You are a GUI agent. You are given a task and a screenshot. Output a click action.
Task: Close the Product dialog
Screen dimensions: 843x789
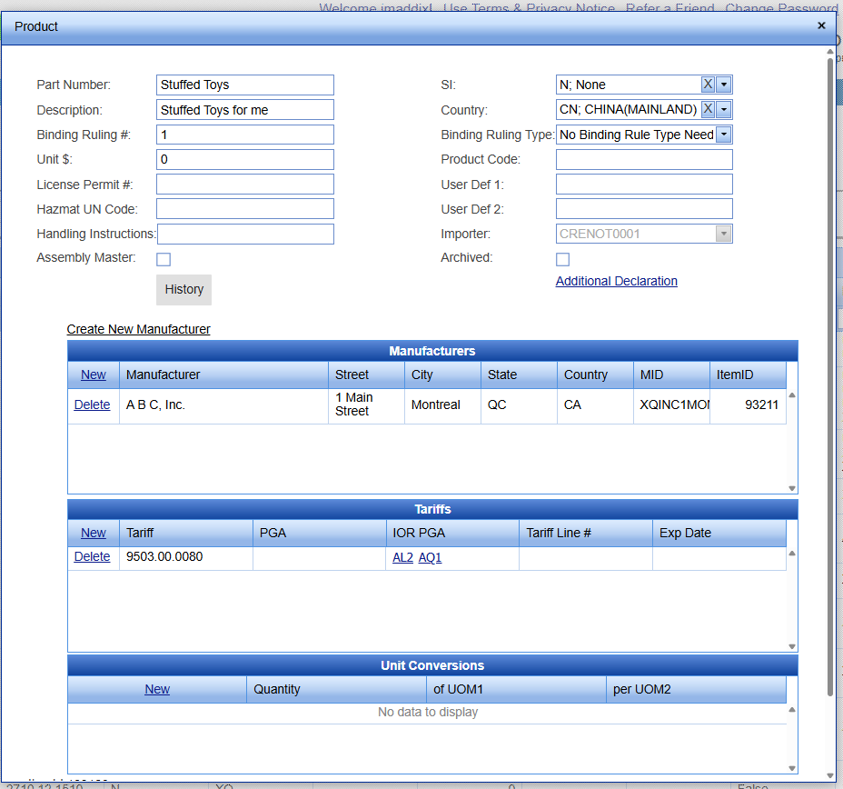tap(821, 25)
